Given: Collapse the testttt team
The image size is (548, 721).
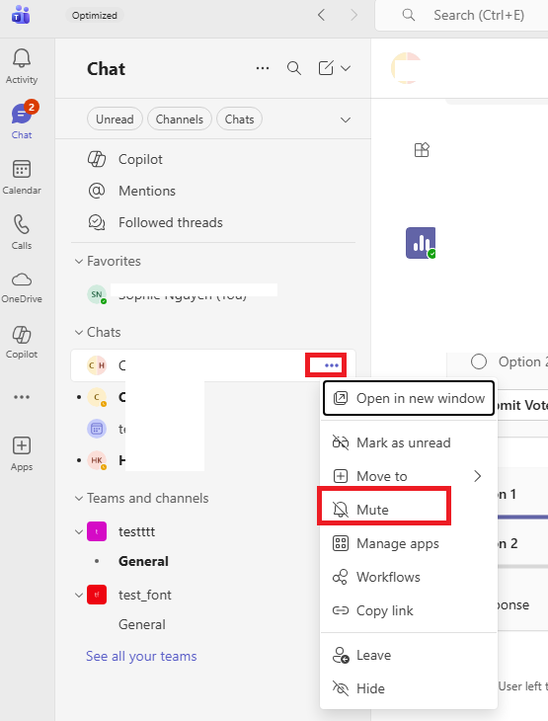Looking at the screenshot, I should point(79,532).
